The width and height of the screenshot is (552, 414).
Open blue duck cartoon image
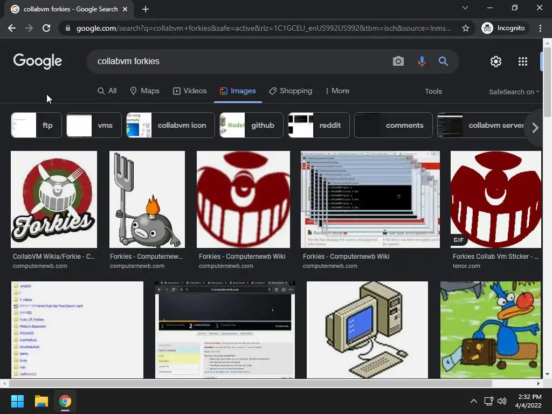491,330
